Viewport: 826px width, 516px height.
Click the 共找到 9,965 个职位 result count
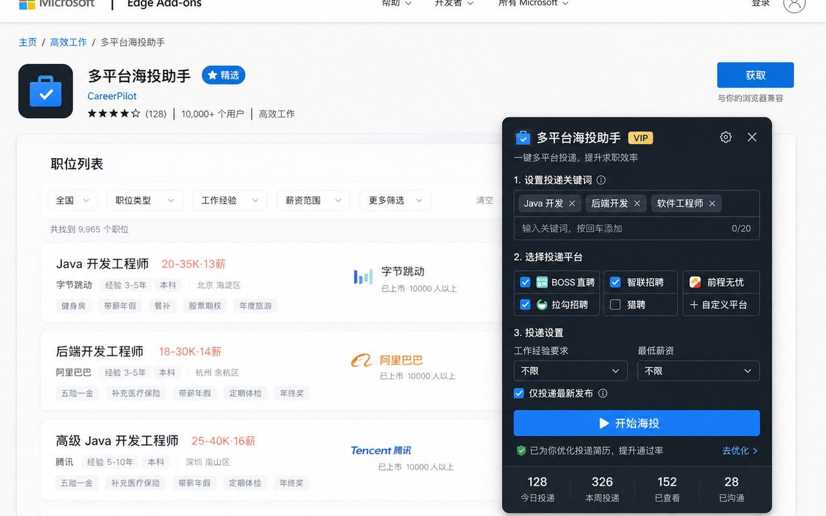click(x=90, y=229)
